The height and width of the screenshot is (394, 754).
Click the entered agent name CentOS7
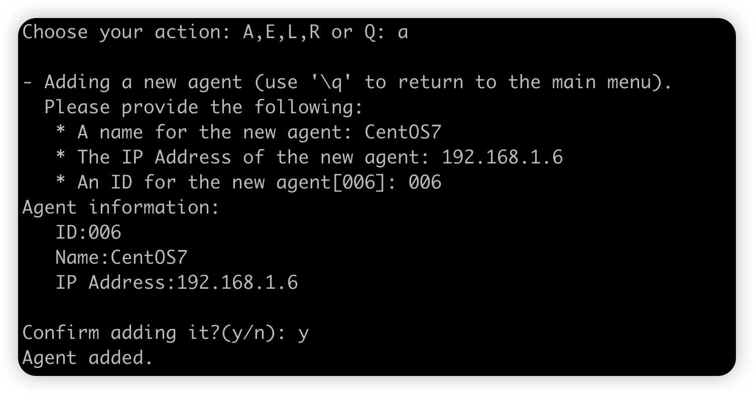(x=403, y=132)
